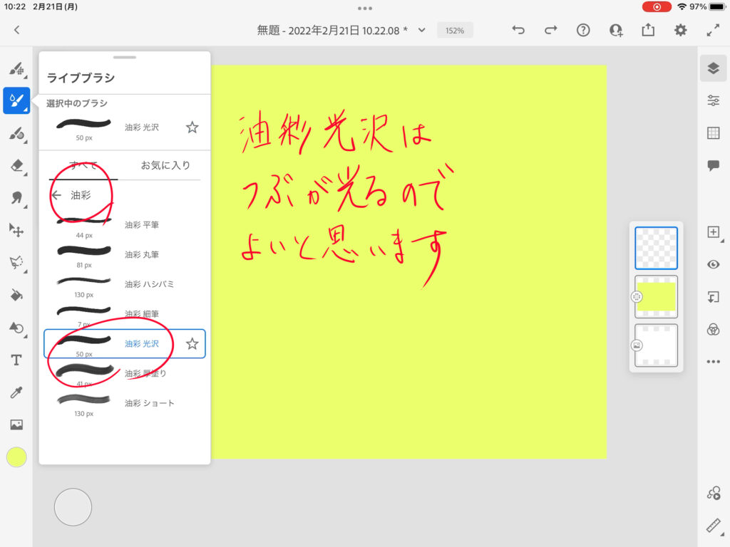Pick the Eyedropper tool
Screen dimensions: 730x547
(16, 392)
